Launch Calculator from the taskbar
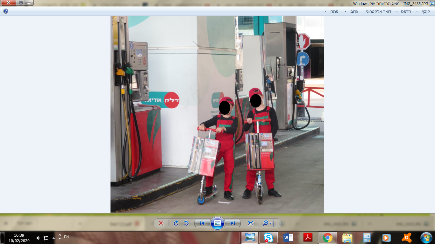Viewport: 435px width, 244px height. (367, 238)
